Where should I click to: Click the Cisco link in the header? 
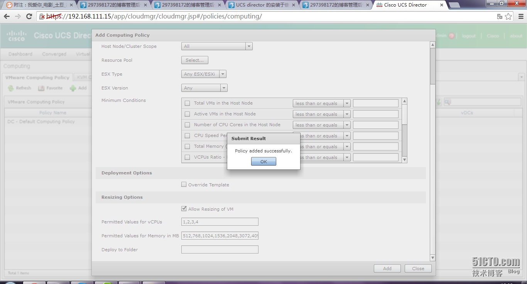tap(493, 36)
